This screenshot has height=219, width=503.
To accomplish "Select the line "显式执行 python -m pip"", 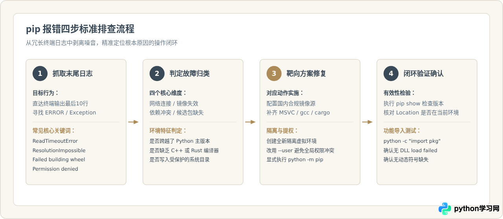I will tap(295, 159).
